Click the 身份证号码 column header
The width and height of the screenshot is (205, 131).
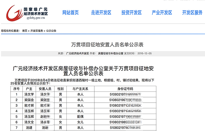125,89
